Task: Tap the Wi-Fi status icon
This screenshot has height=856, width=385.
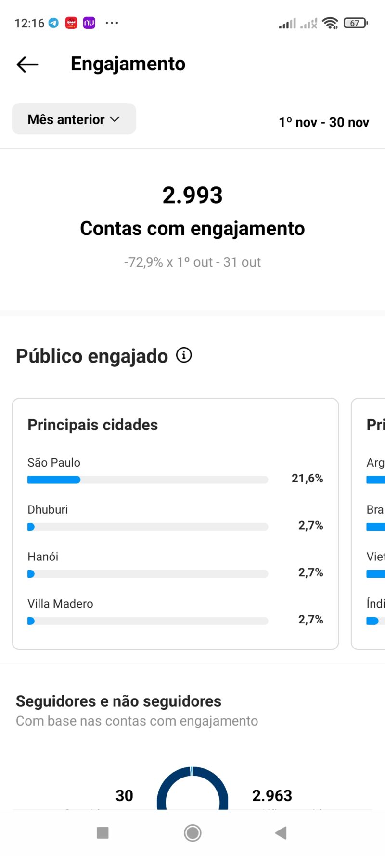Action: 330,23
